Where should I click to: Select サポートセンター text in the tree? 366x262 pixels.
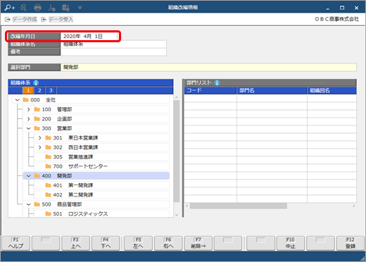point(88,166)
